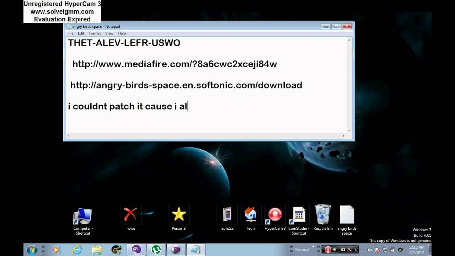The image size is (455, 256).
Task: Stop the HyperCam recording
Action: coord(334,250)
